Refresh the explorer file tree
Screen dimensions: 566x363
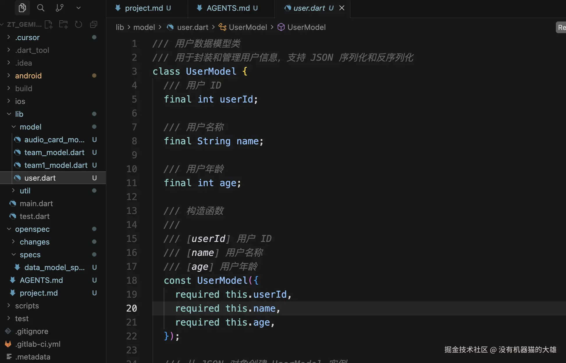(79, 24)
